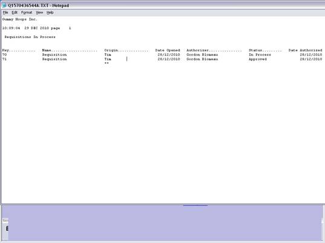This screenshot has height=243, width=325.
Task: Open the File menu
Action: 5,13
